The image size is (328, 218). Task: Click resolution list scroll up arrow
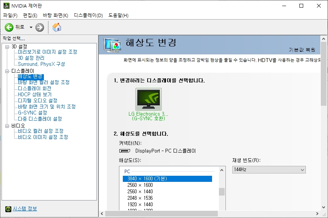point(222,170)
